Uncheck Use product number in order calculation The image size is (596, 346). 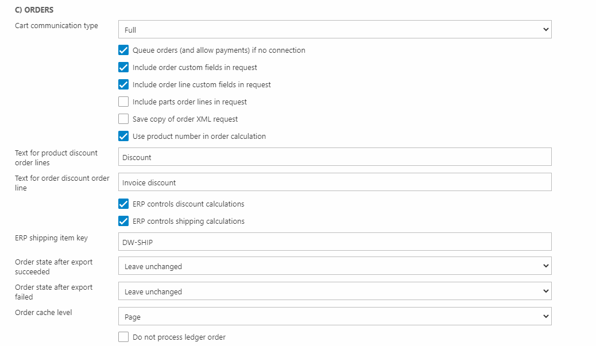point(123,137)
